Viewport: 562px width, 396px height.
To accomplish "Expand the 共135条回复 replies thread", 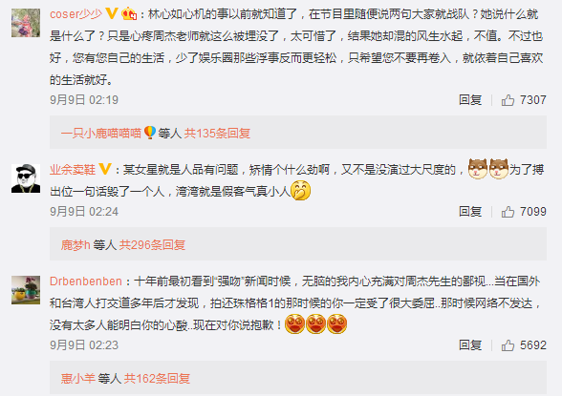I will (217, 134).
